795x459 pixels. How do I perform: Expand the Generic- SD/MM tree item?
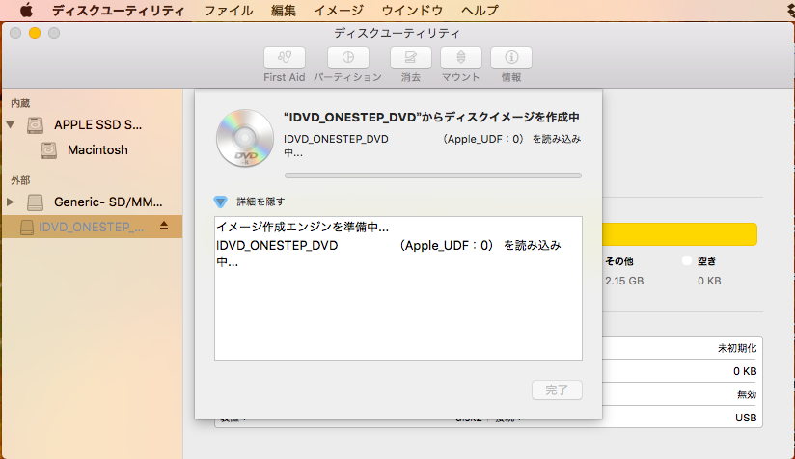click(x=11, y=202)
